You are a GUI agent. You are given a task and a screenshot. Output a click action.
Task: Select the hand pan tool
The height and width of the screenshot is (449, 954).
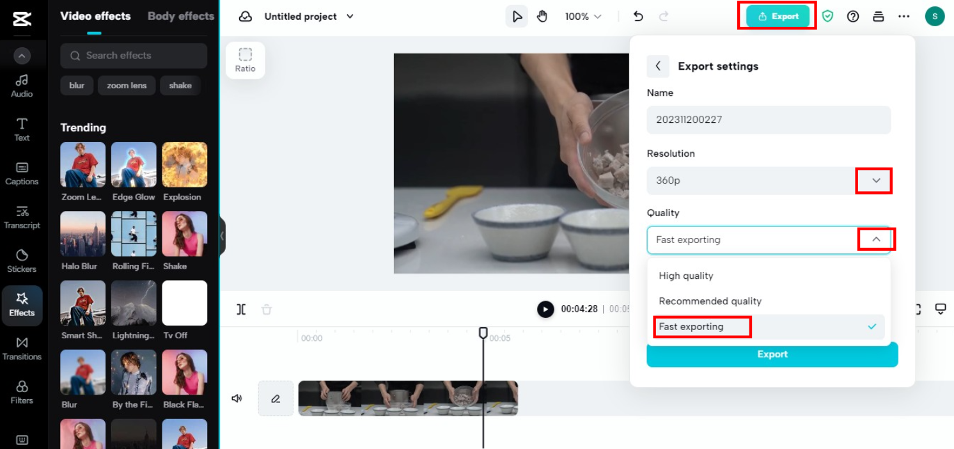[542, 17]
